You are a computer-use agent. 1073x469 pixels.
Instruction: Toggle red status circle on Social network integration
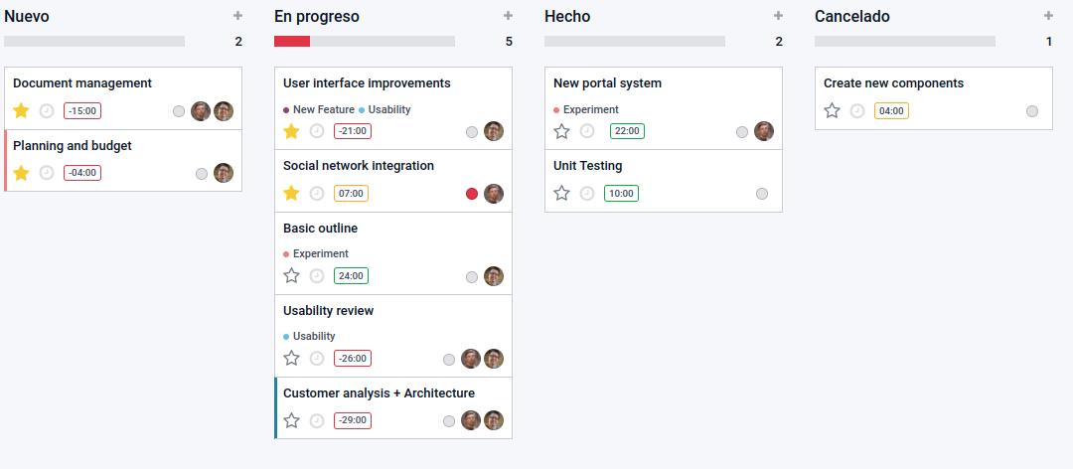click(x=472, y=194)
